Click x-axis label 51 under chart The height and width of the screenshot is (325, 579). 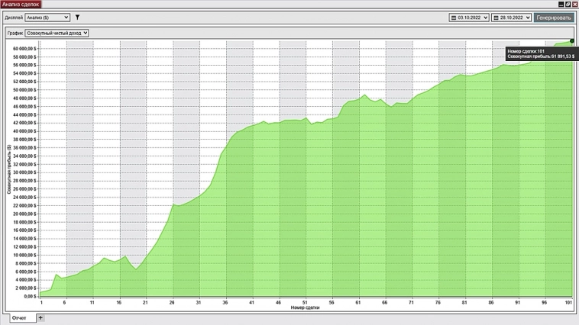(306, 302)
